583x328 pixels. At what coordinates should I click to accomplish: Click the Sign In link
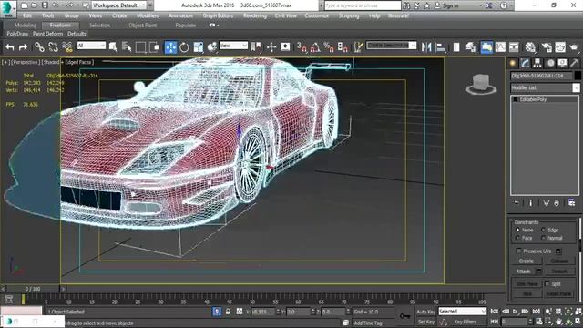point(450,5)
